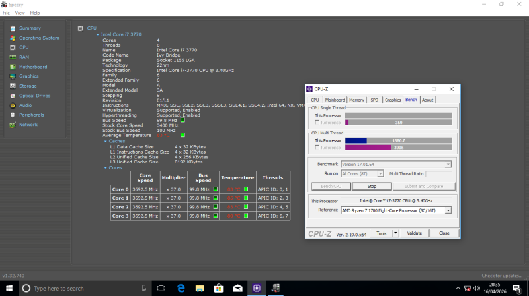Click the taskbar clock showing 20:35
This screenshot has width=529, height=296.
[x=495, y=288]
